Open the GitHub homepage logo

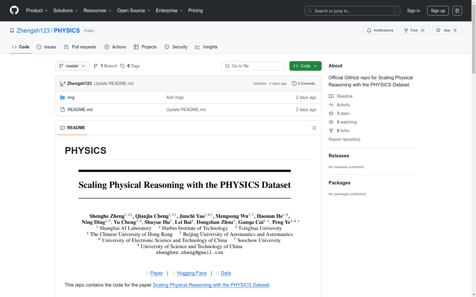coord(14,10)
